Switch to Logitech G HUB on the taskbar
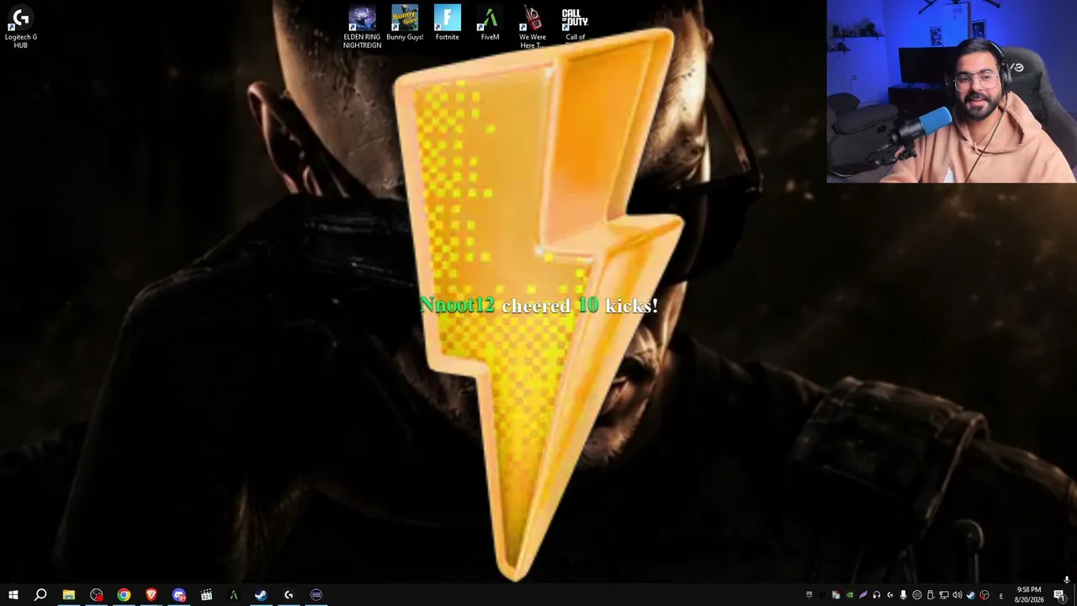This screenshot has width=1077, height=606. click(289, 595)
